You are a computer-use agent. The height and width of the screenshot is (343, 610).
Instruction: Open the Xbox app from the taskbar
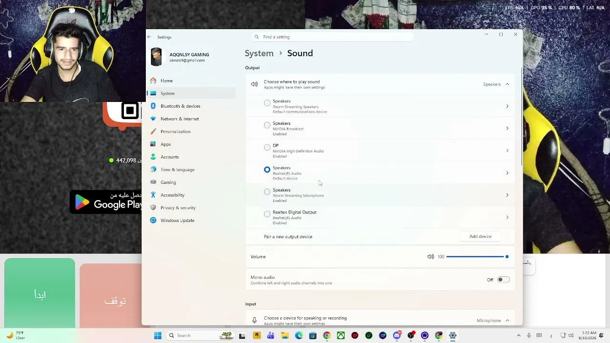pos(341,335)
